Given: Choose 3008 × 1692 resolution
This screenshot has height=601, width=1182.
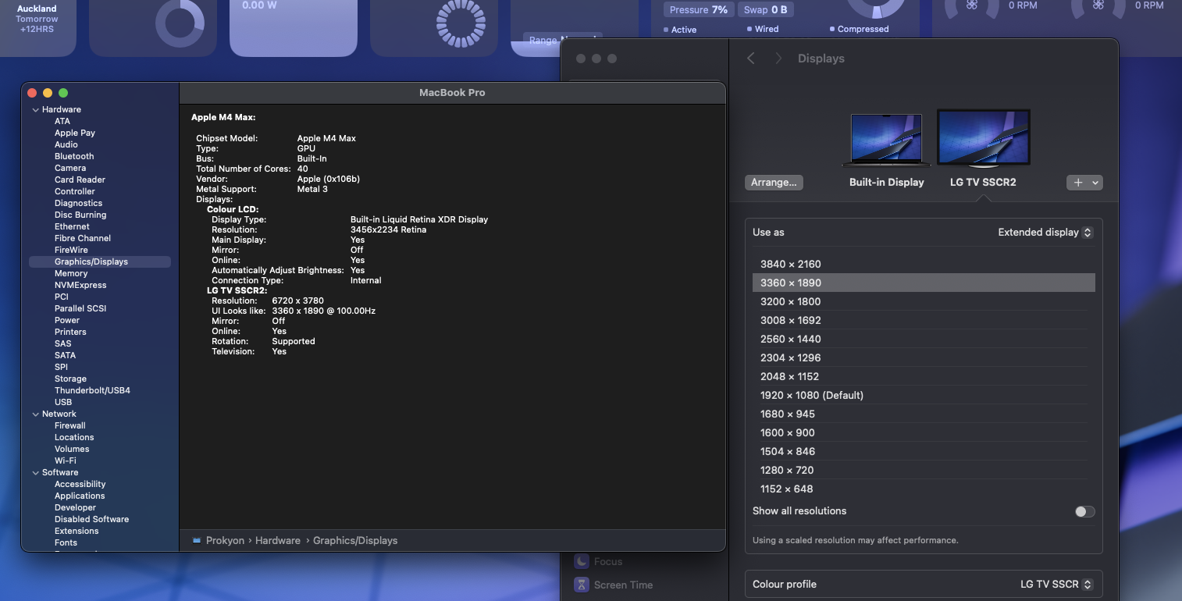Looking at the screenshot, I should [x=924, y=320].
